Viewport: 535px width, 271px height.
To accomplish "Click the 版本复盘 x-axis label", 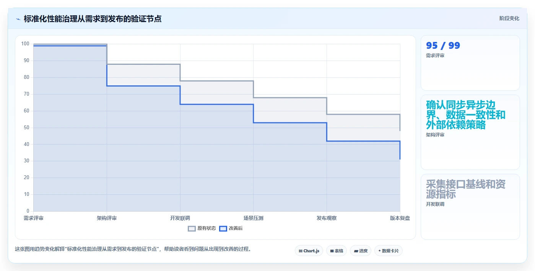I will coord(400,218).
